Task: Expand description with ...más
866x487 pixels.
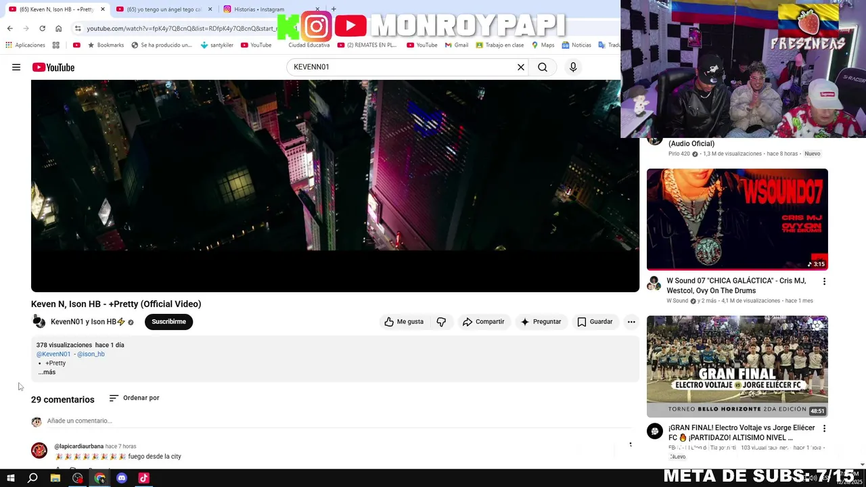Action: click(47, 372)
